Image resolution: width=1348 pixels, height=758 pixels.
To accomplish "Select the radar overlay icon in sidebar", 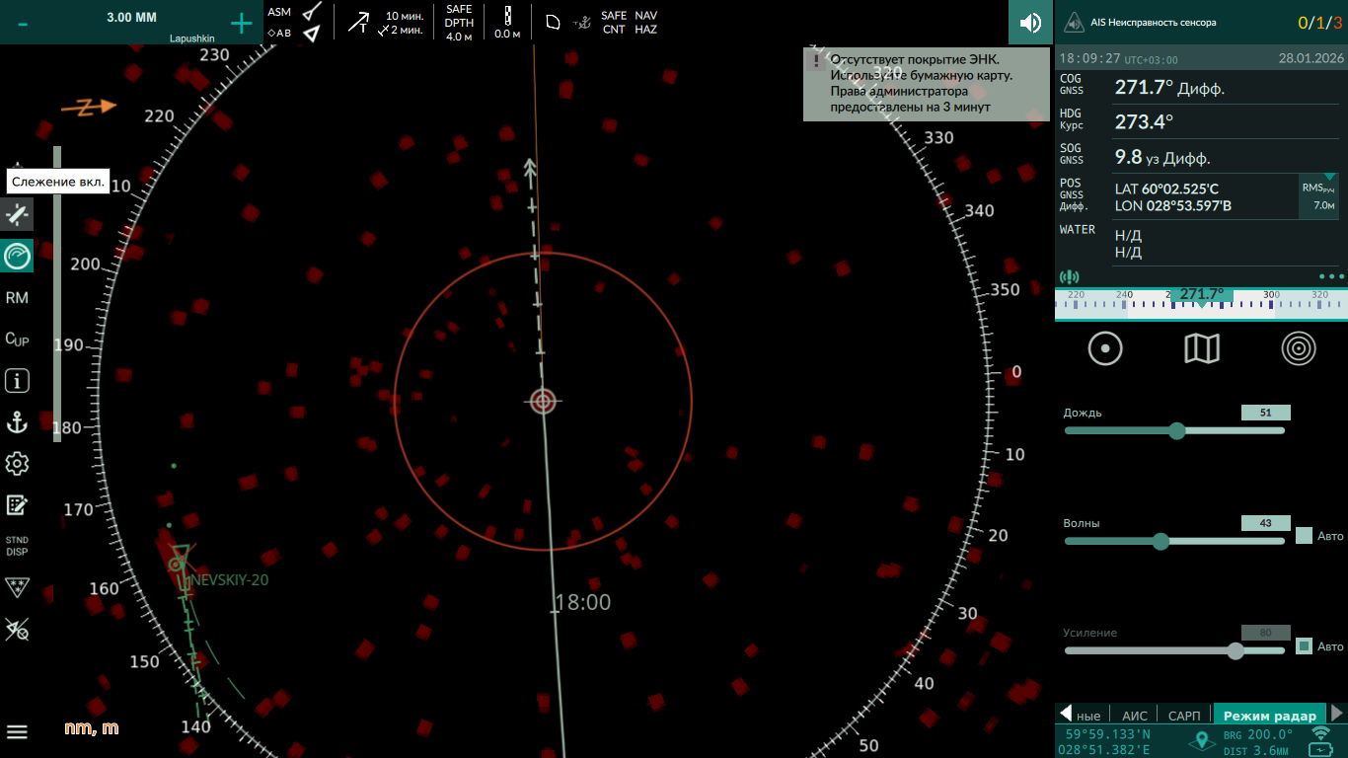I will pyautogui.click(x=17, y=256).
